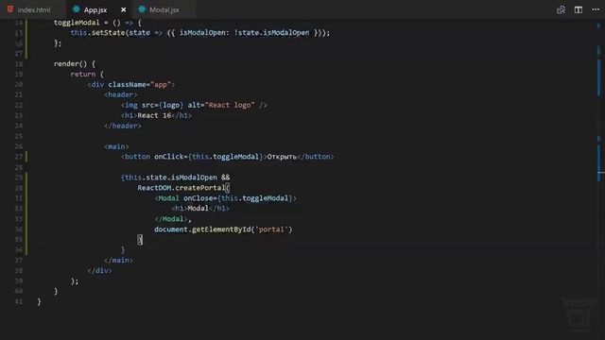This screenshot has height=340, width=605.
Task: Click the h1 text React 16
Action: coord(154,115)
